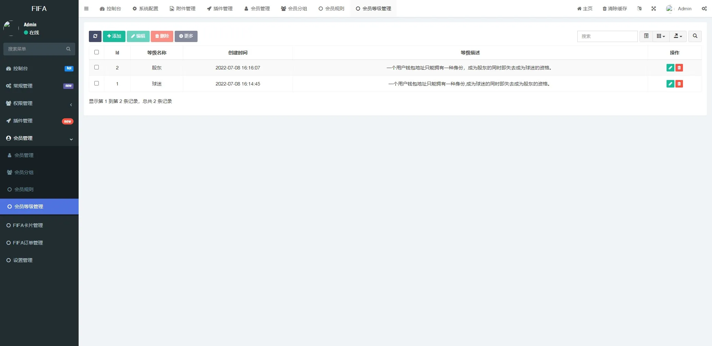Viewport: 712px width, 346px height.
Task: Click the red 删除 delete toolbar button
Action: (162, 36)
